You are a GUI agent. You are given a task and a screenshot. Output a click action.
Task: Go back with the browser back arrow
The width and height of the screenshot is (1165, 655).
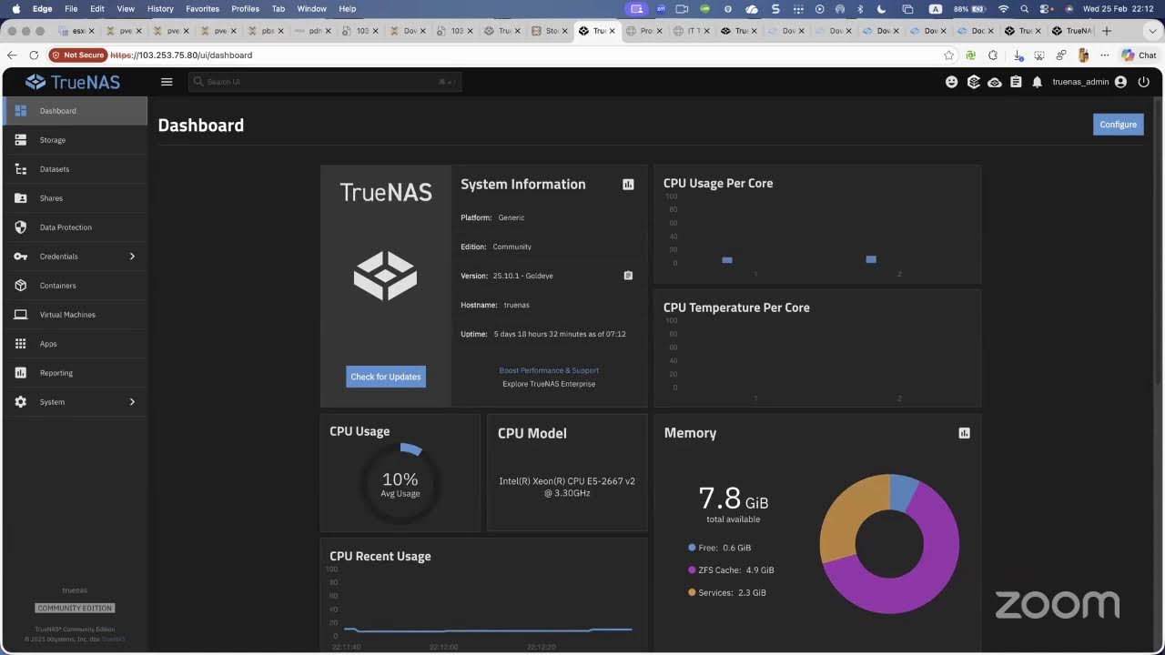point(13,55)
